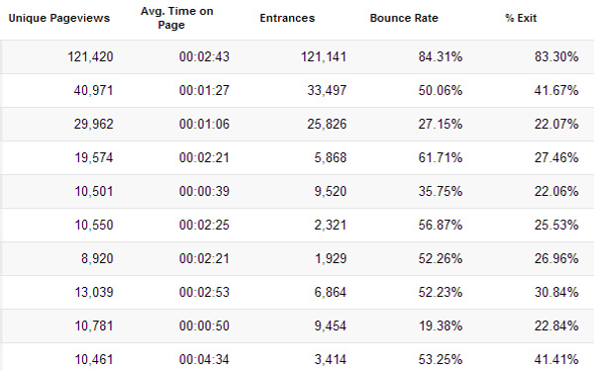Click the % Exit column header
This screenshot has width=594, height=371.
click(x=521, y=18)
